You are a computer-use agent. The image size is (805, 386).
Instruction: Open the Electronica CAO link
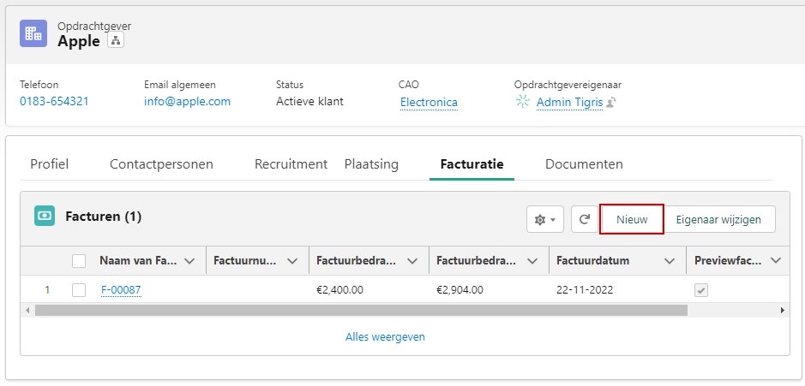point(429,103)
